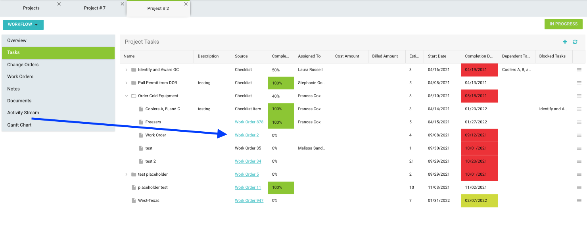Image resolution: width=587 pixels, height=236 pixels.
Task: Close the Projects tab
Action: [x=59, y=4]
